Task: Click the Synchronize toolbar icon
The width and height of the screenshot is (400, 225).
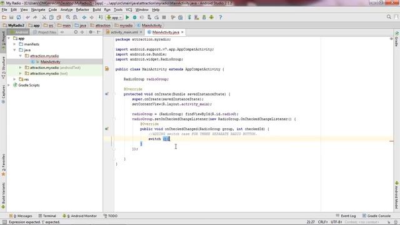Action: [19, 17]
